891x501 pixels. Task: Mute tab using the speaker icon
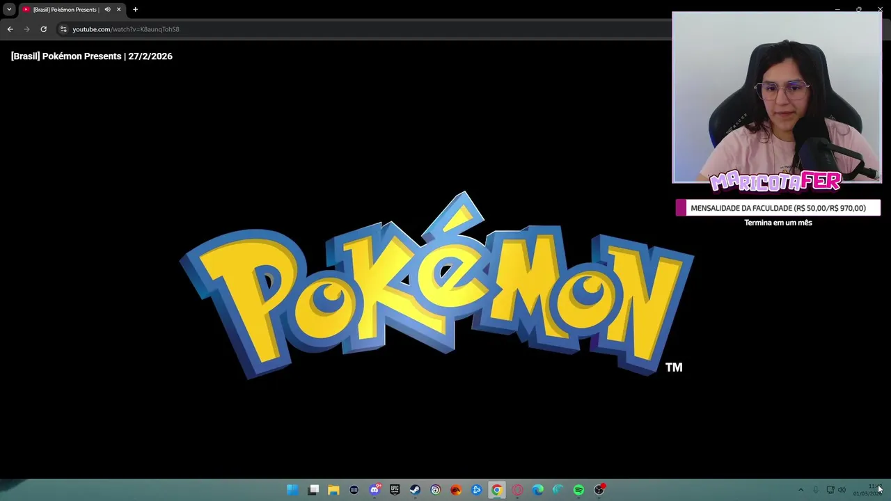point(107,10)
